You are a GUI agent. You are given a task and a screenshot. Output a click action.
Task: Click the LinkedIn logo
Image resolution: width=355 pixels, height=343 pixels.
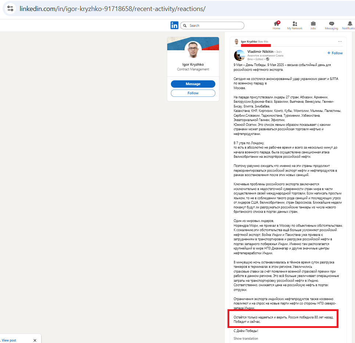(x=175, y=25)
